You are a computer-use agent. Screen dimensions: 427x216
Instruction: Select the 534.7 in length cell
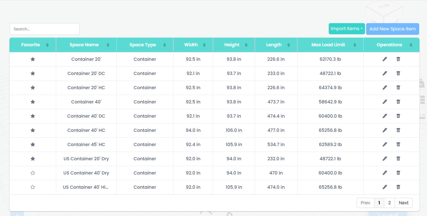pos(276,144)
